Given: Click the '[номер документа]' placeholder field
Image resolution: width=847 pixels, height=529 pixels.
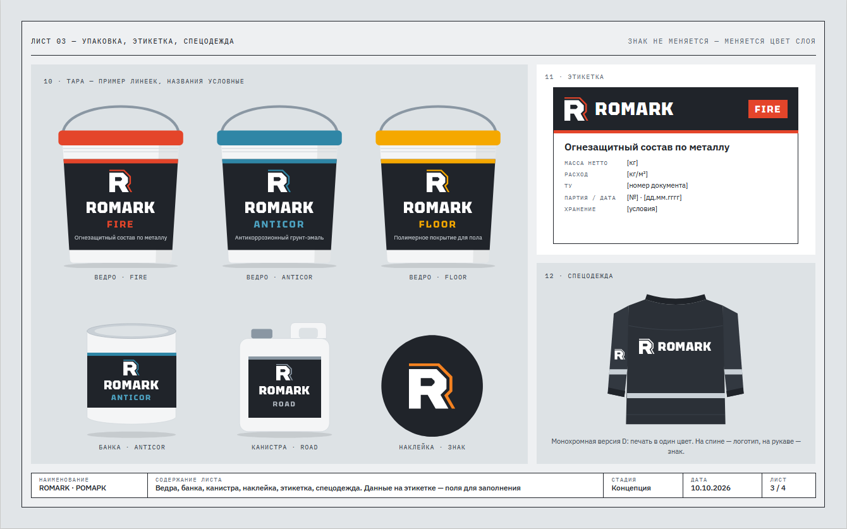Looking at the screenshot, I should click(x=657, y=186).
